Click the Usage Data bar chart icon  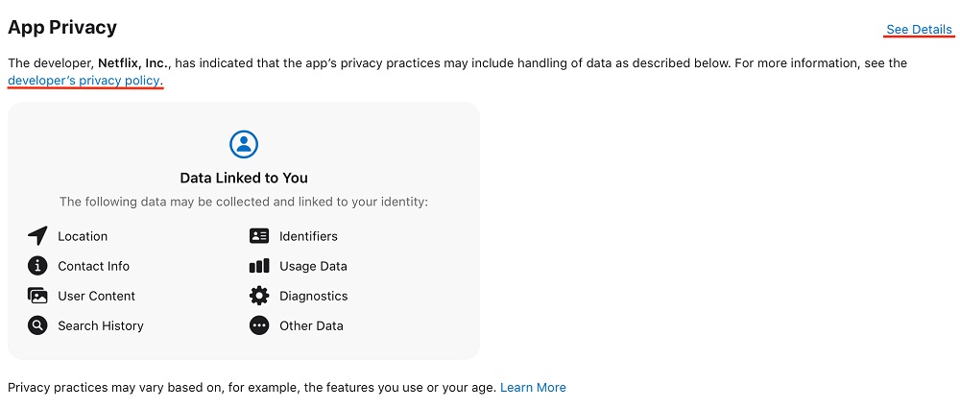point(259,266)
